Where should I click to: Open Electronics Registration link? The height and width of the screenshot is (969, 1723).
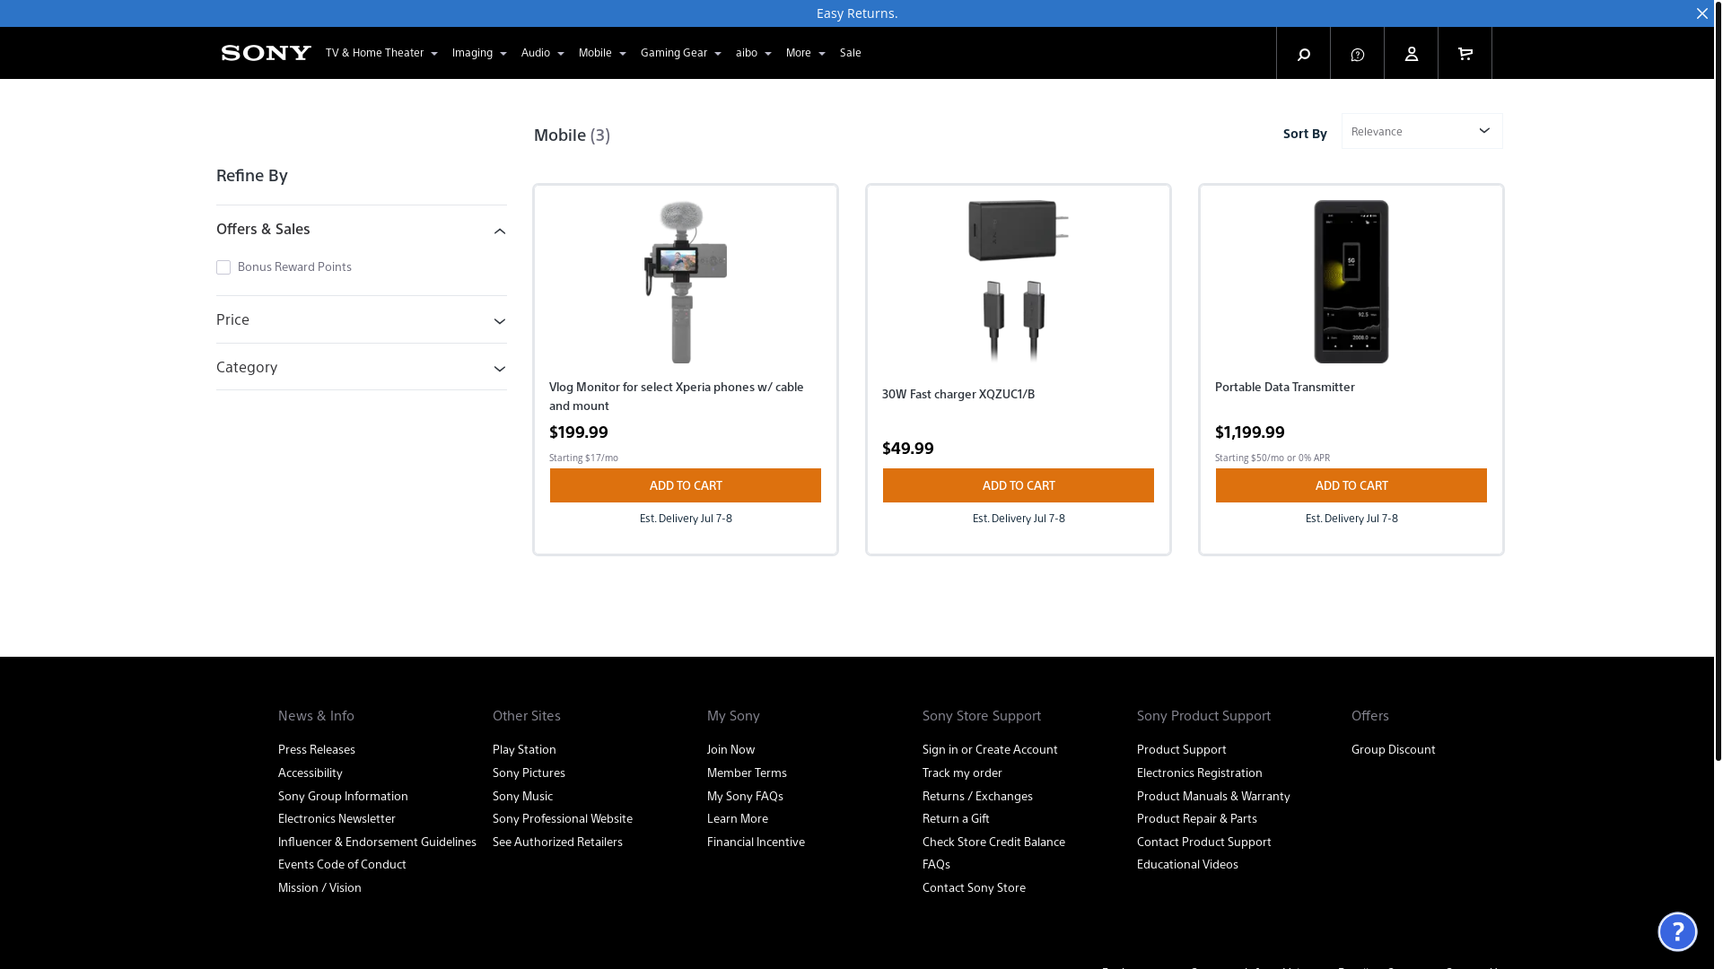click(1199, 773)
